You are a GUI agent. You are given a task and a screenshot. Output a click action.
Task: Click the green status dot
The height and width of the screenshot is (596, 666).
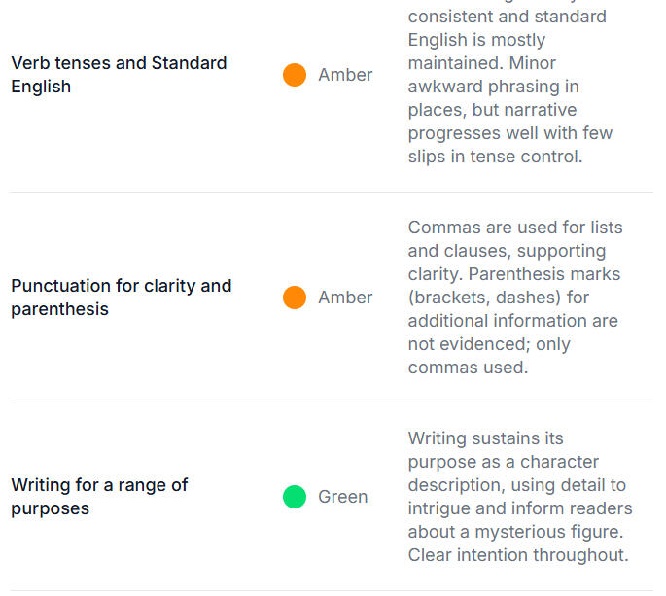(295, 497)
